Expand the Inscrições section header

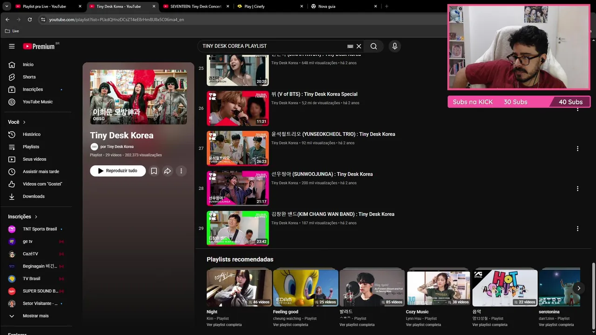coord(22,216)
